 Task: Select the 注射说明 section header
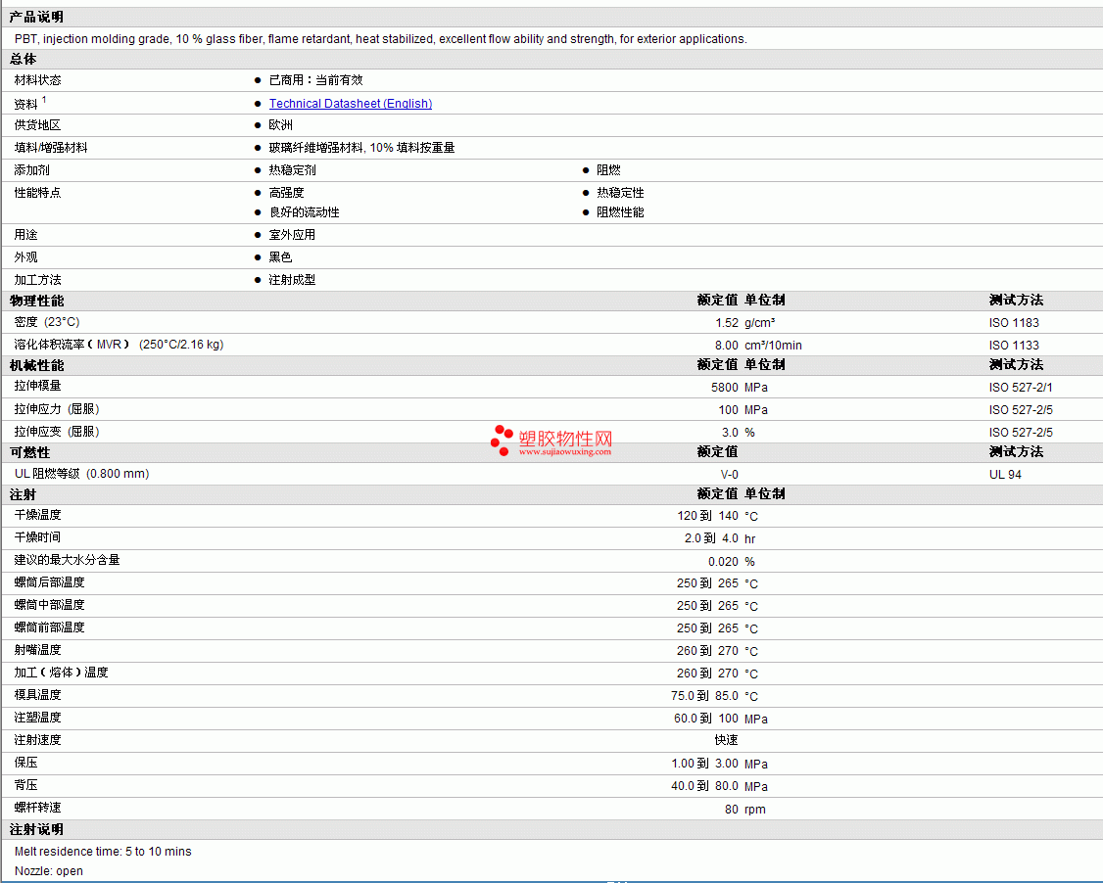(x=36, y=829)
